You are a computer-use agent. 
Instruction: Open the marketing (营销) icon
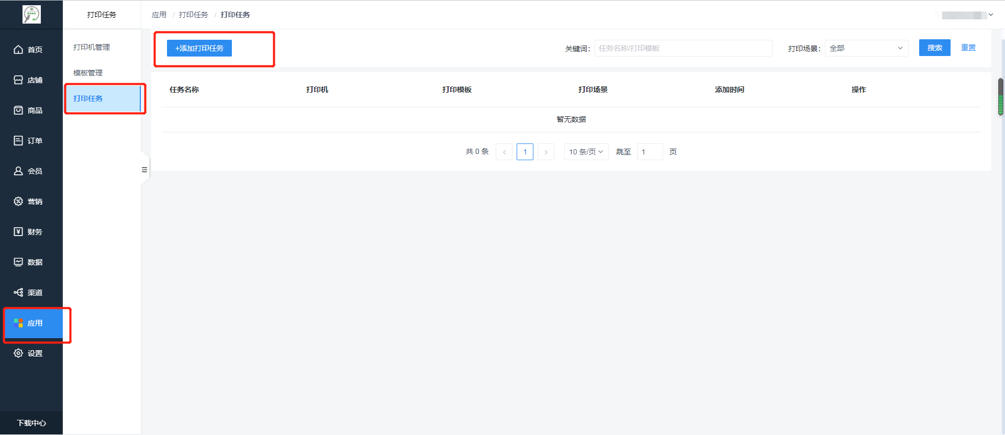(18, 202)
